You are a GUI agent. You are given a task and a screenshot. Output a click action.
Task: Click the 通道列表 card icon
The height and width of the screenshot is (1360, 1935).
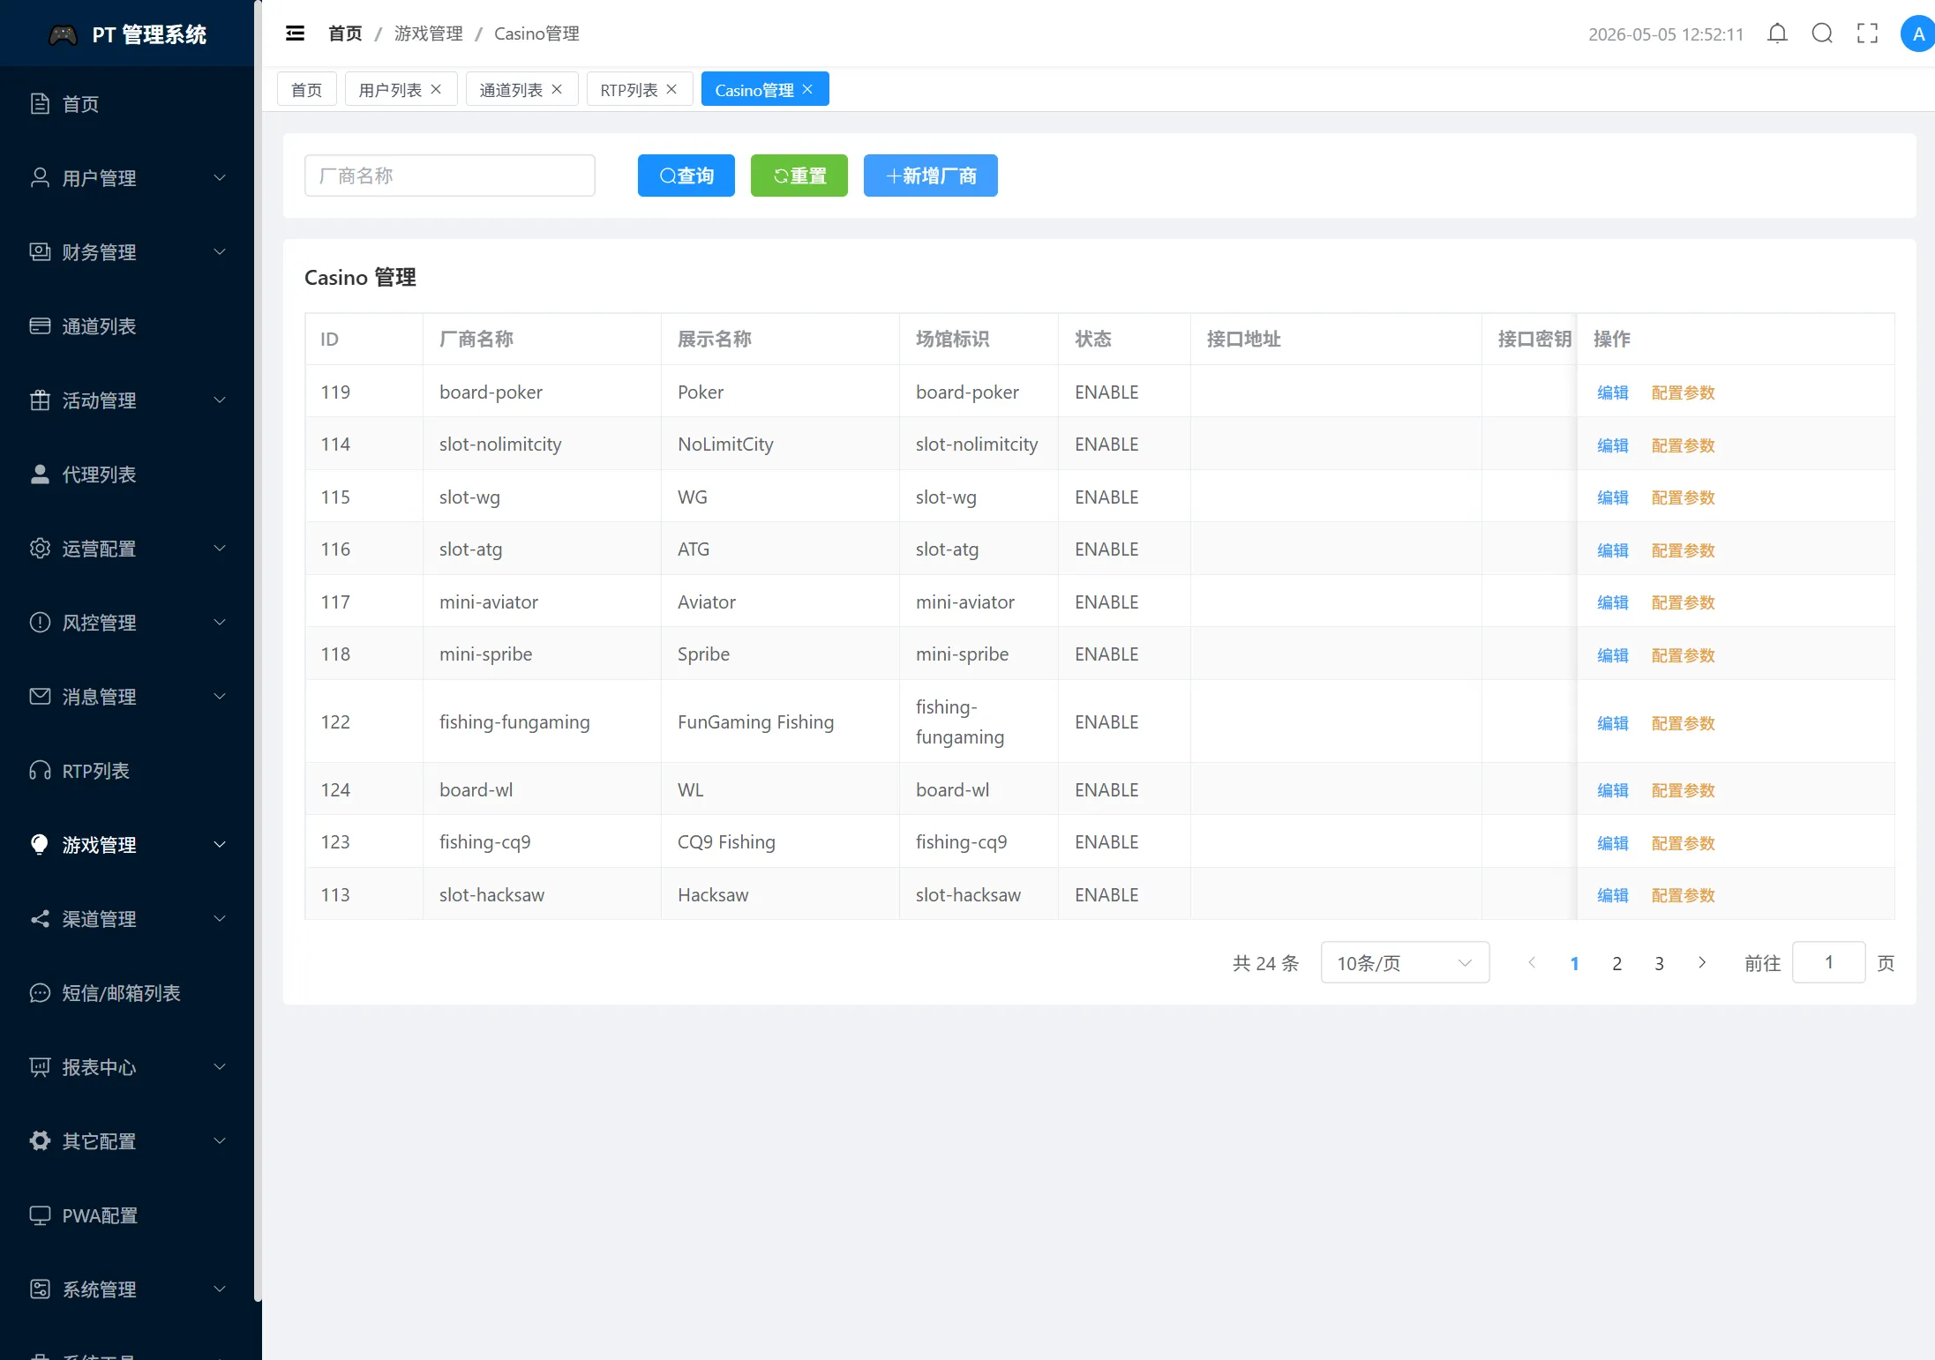point(40,325)
